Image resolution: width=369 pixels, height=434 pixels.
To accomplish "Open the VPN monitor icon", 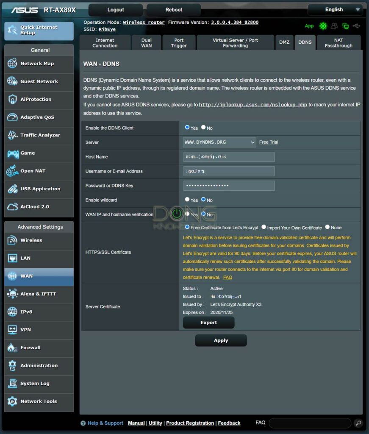I will tap(12, 330).
